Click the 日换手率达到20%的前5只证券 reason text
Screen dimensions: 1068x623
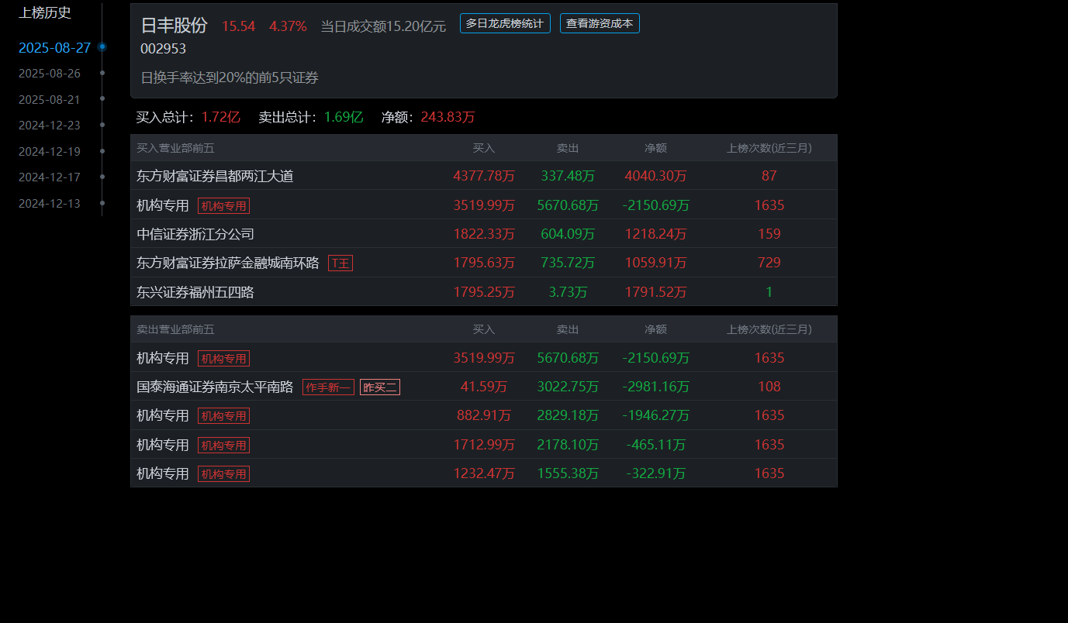click(x=230, y=77)
